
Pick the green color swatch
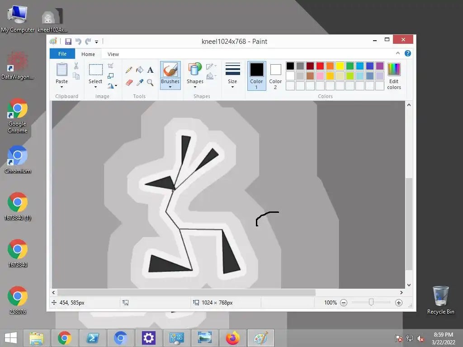350,66
